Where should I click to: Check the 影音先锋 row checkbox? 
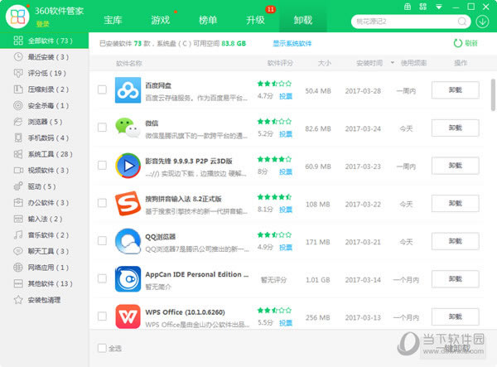click(102, 165)
